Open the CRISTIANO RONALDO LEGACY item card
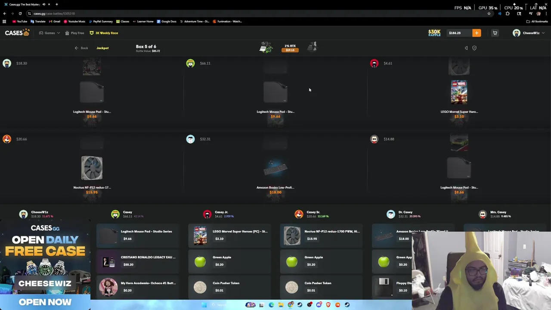The height and width of the screenshot is (310, 551). click(x=138, y=261)
